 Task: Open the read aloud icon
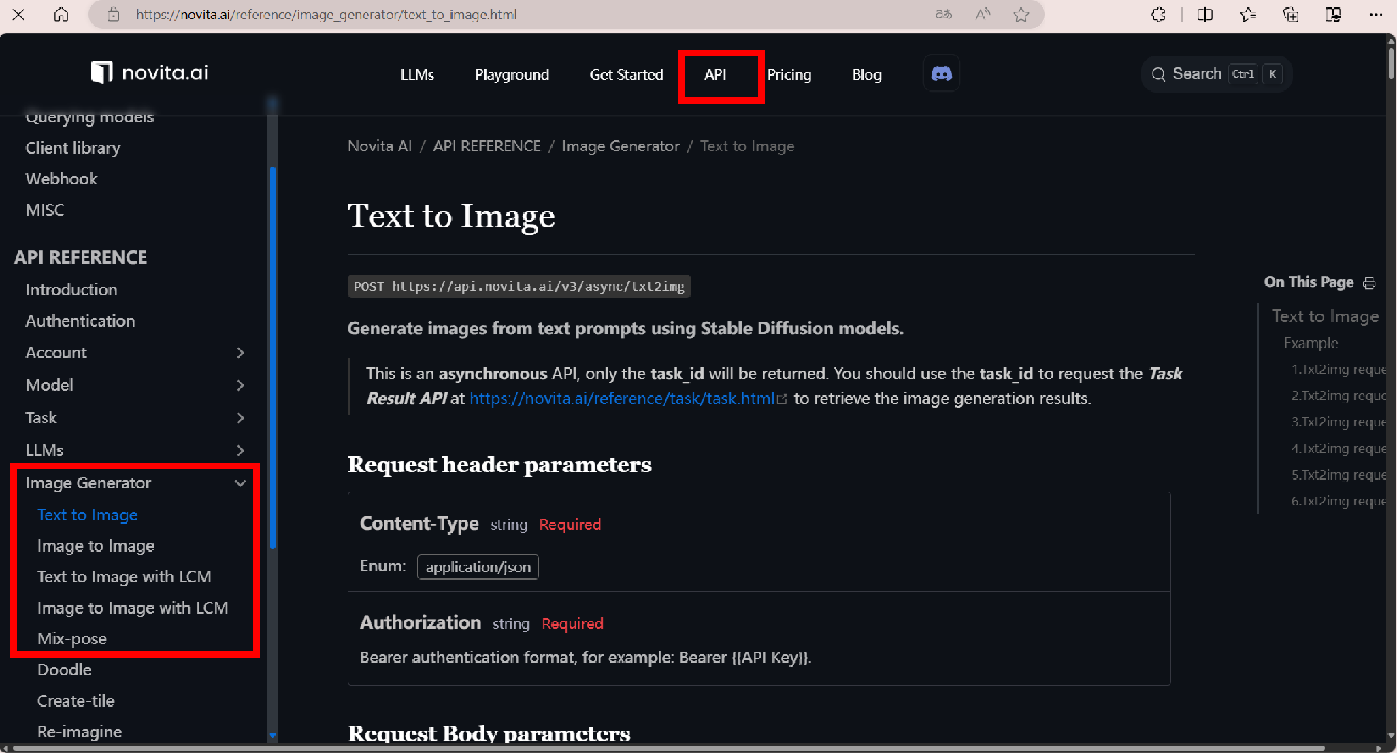click(x=982, y=14)
